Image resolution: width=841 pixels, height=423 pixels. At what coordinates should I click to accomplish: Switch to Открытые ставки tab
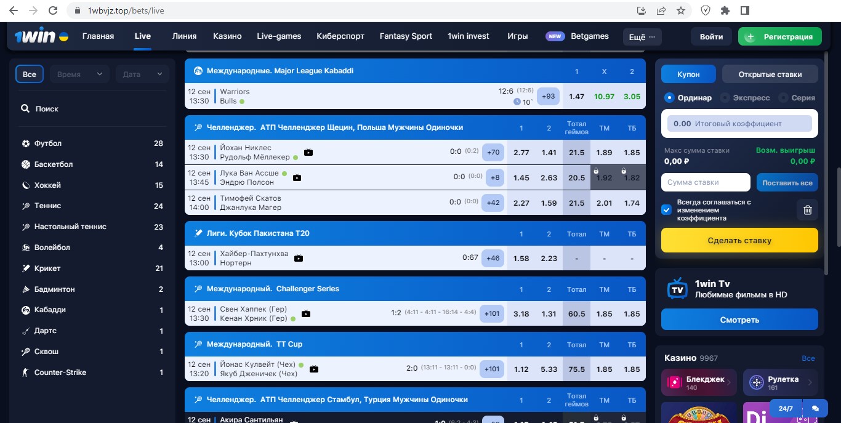pos(770,75)
